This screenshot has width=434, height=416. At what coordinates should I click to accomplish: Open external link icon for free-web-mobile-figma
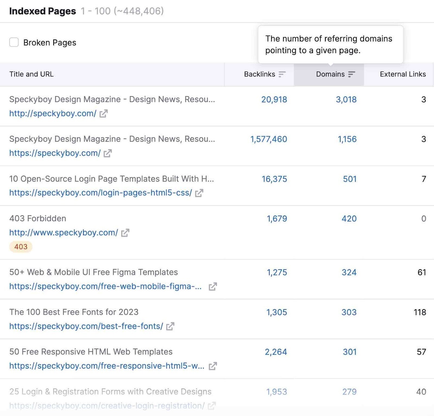click(x=213, y=286)
